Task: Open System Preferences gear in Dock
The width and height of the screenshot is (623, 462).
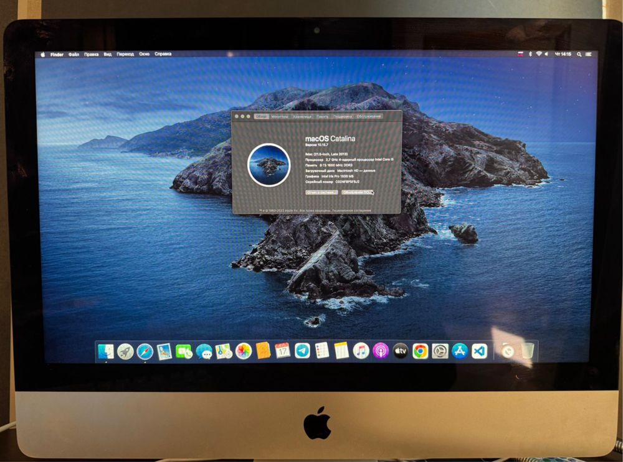Action: pos(440,351)
